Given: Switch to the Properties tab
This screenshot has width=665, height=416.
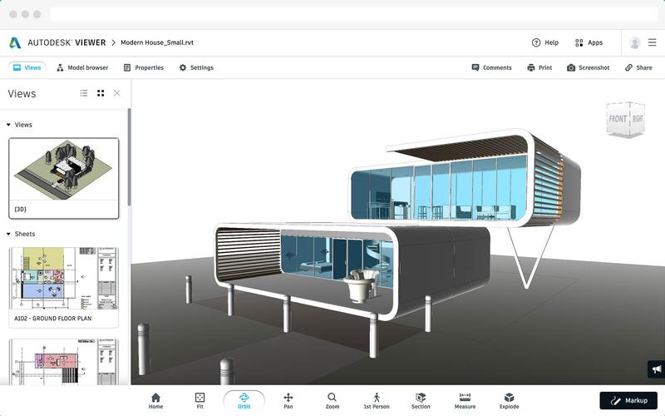Looking at the screenshot, I should coord(143,67).
